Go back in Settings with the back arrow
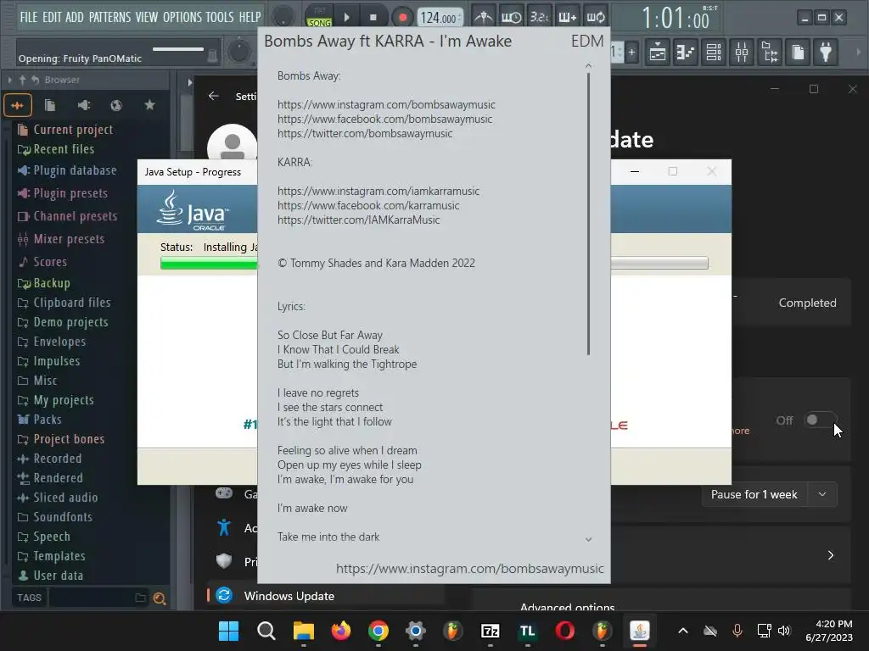This screenshot has width=869, height=651. [x=213, y=97]
